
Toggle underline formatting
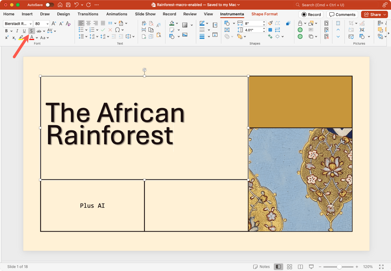(x=24, y=31)
